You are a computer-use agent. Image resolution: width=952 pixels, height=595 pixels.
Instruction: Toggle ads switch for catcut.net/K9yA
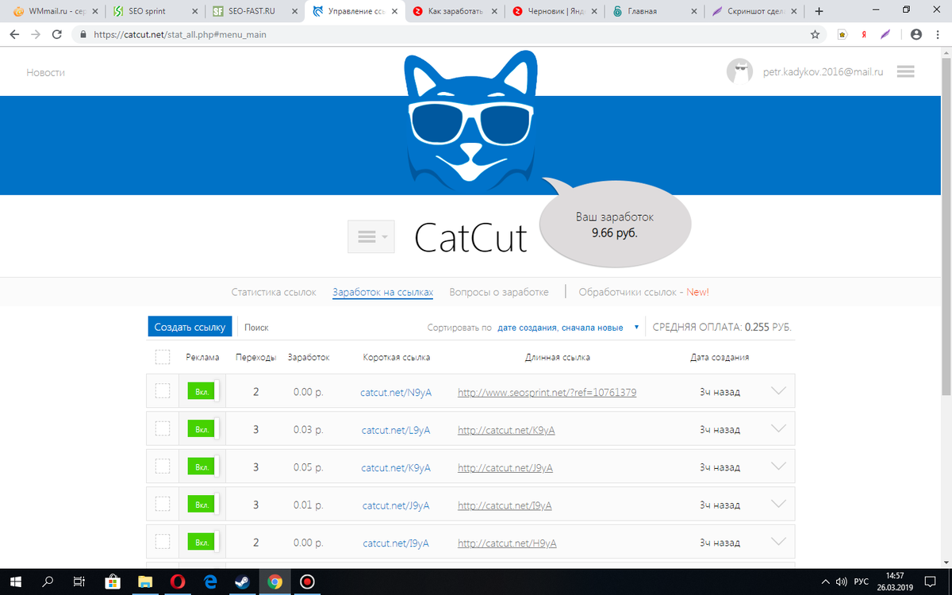coord(203,467)
